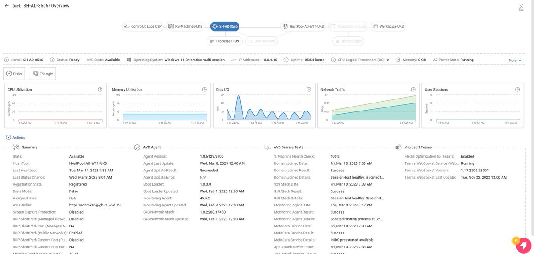The height and width of the screenshot is (254, 534).
Task: Click the greyed User Sessions node
Action: (x=262, y=41)
